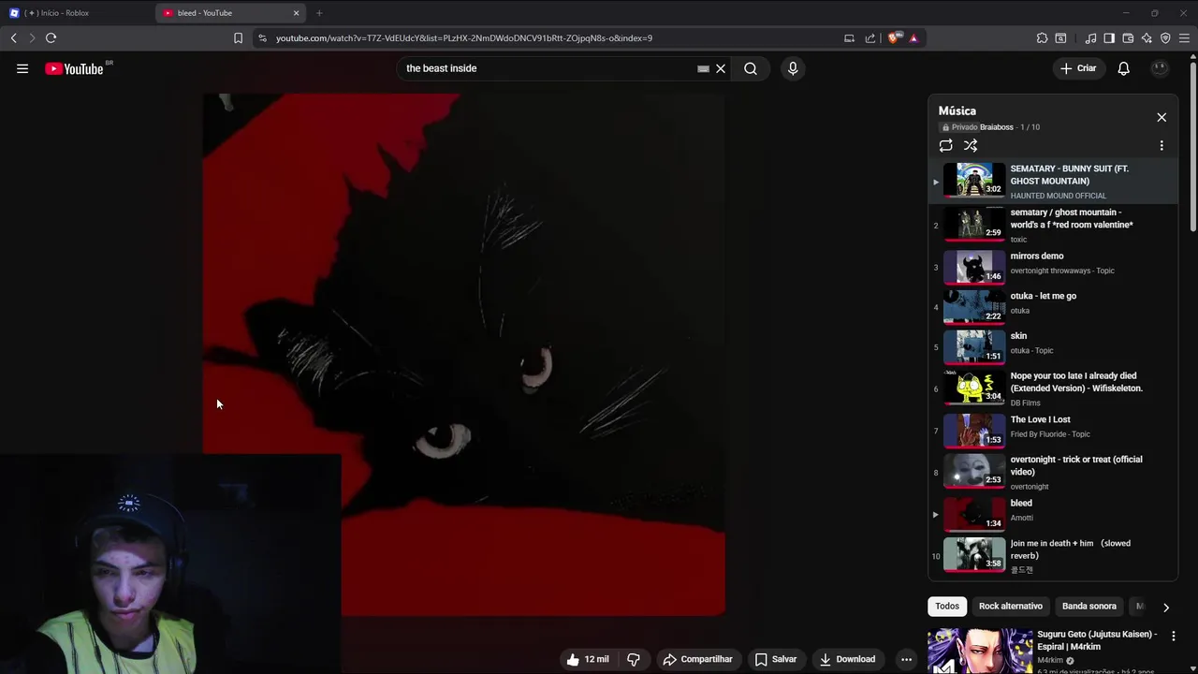The height and width of the screenshot is (674, 1198).
Task: Bookmark this page
Action: tap(238, 38)
